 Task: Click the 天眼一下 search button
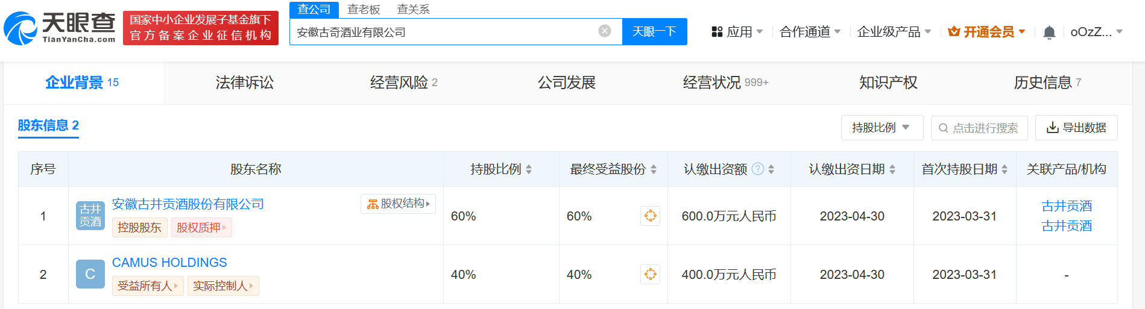point(655,31)
